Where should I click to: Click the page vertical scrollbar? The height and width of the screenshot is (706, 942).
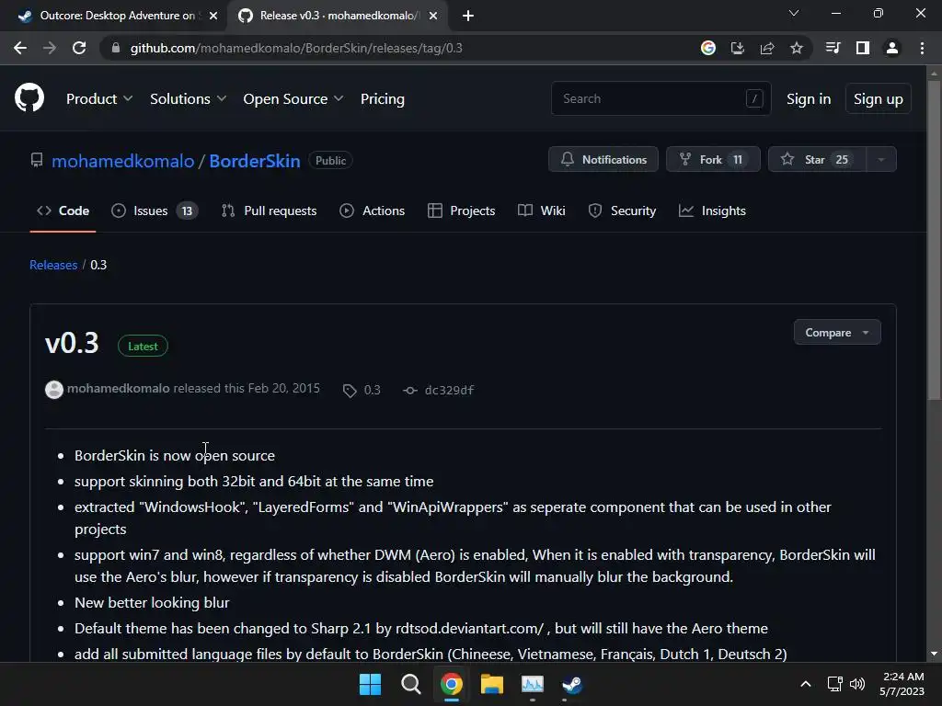pos(934,240)
